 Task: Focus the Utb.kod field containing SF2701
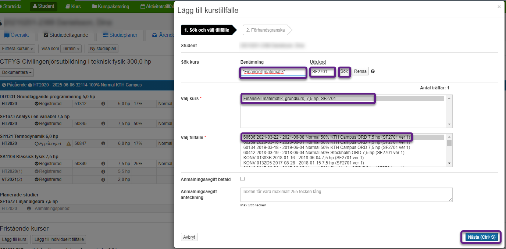pos(323,72)
